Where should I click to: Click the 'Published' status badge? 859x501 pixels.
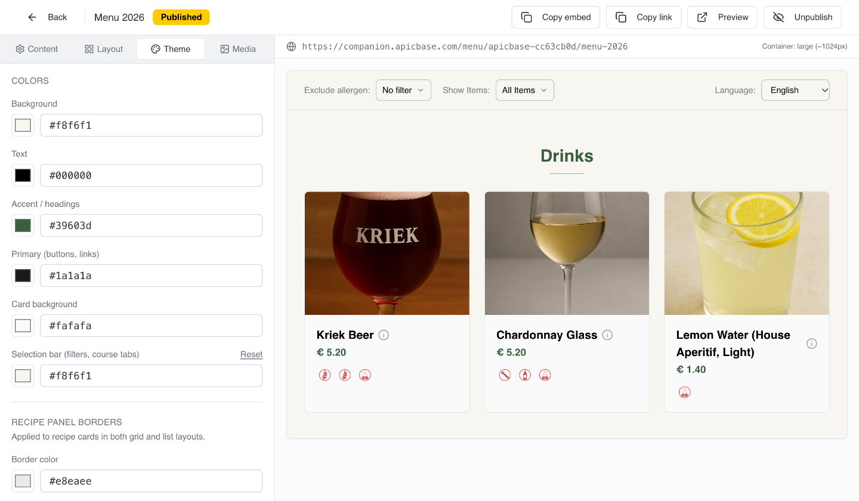tap(181, 17)
